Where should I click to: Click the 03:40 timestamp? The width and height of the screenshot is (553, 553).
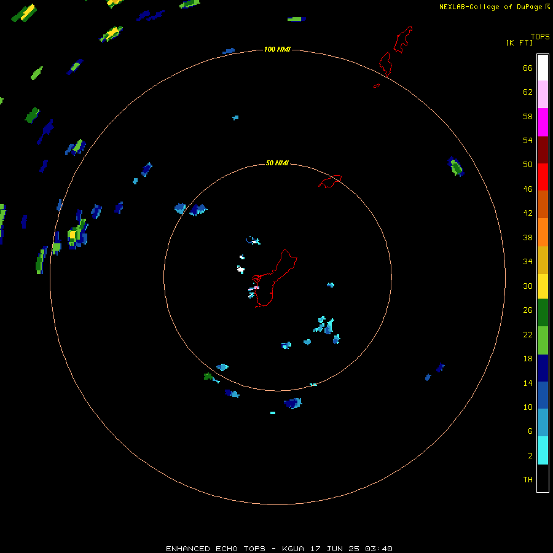point(378,549)
